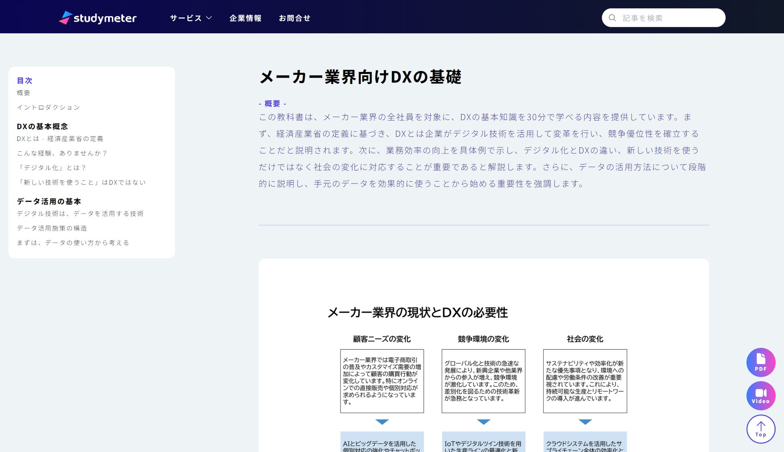This screenshot has width=784, height=452.
Task: Go to「デジタル化」とは？ contents link
Action: click(51, 168)
